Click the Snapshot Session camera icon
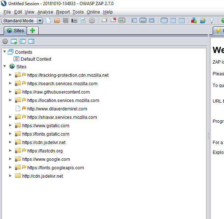 74,20
